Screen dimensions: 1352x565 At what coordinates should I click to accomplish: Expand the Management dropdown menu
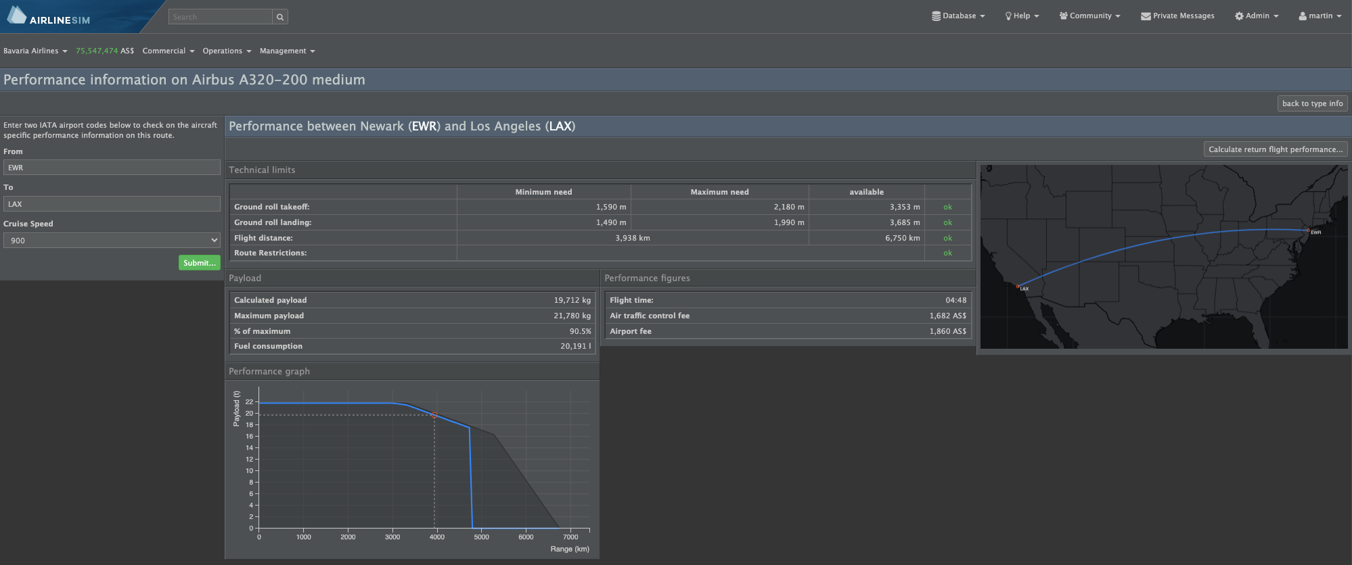(x=287, y=51)
